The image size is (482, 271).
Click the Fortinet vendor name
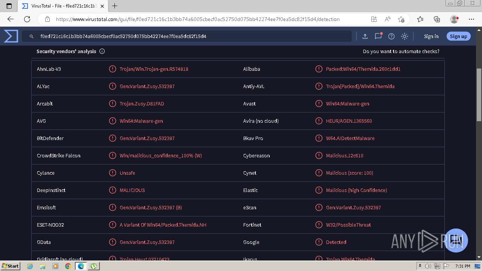[x=252, y=225]
